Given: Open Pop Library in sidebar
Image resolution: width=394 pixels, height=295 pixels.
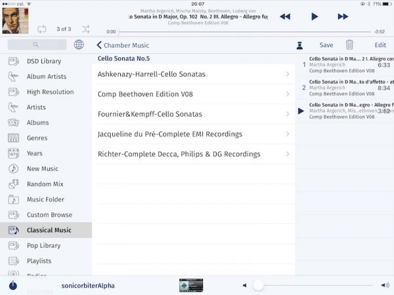Looking at the screenshot, I should [44, 246].
